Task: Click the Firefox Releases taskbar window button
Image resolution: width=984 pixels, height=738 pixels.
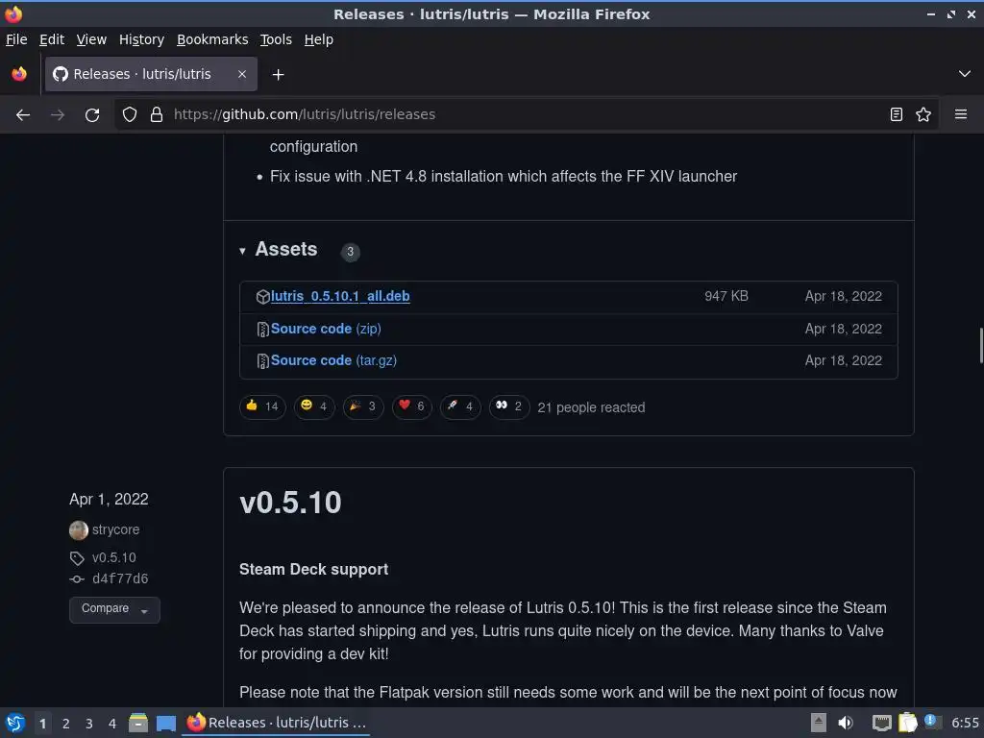Action: coord(276,723)
